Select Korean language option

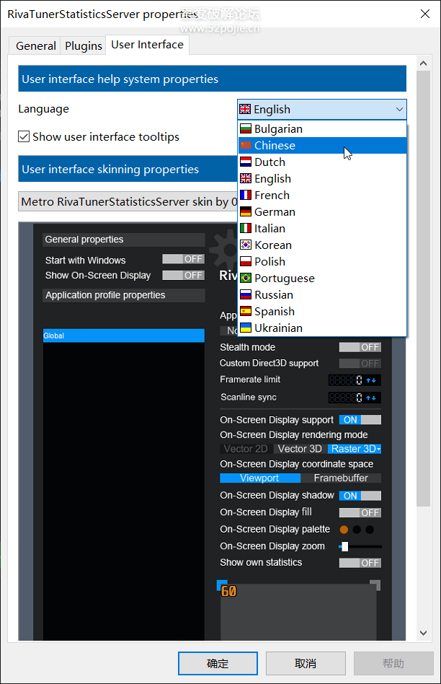tap(323, 245)
